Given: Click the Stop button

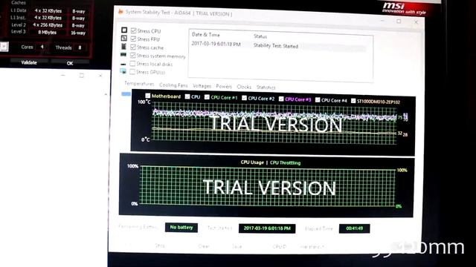Looking at the screenshot, I should click(x=160, y=245).
